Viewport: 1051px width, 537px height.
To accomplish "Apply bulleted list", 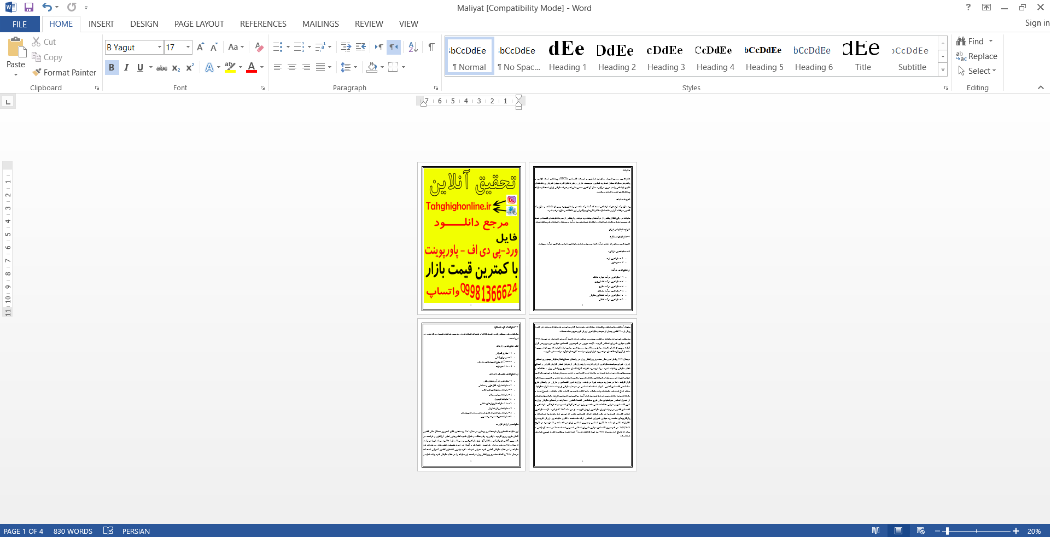I will coord(278,47).
